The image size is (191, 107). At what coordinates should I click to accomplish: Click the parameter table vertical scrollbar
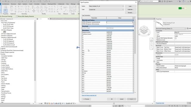tap(135, 37)
